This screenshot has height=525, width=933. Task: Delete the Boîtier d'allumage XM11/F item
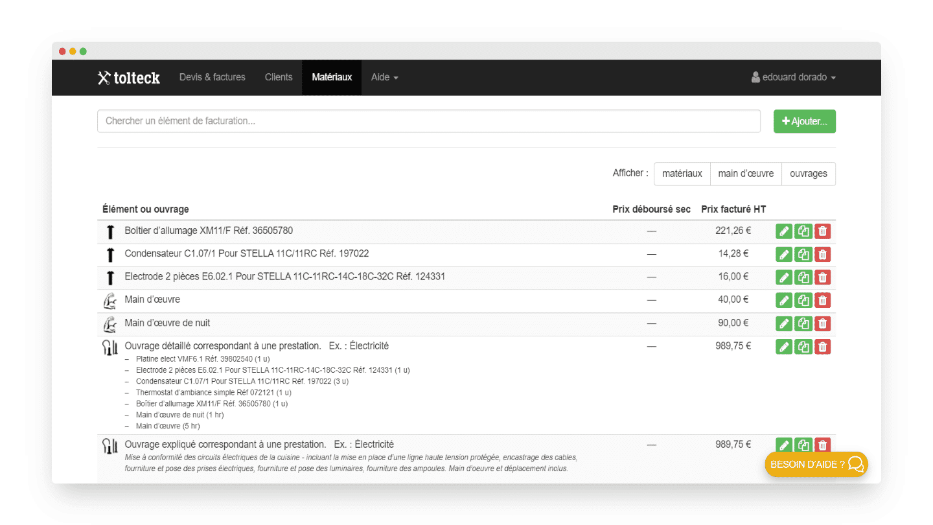[x=823, y=231]
